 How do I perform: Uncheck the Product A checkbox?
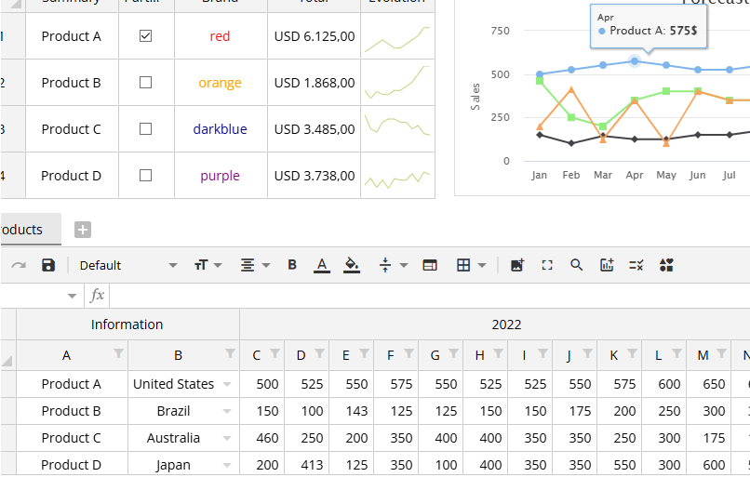[145, 36]
